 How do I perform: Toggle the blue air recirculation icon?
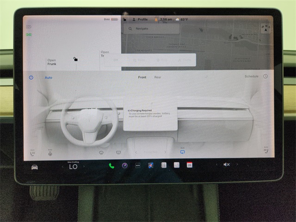(182, 151)
